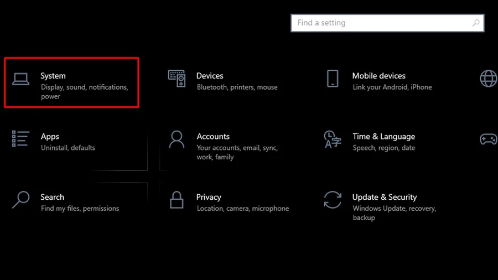Viewport: 498px width, 280px height.
Task: Click 'Display, sound, notifications, power' text
Action: point(85,92)
